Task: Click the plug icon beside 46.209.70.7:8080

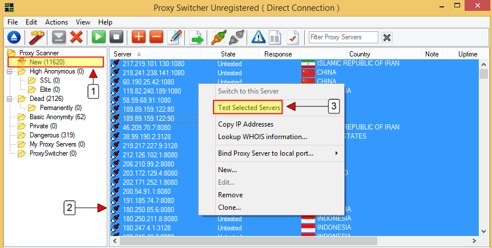Action: pos(115,127)
